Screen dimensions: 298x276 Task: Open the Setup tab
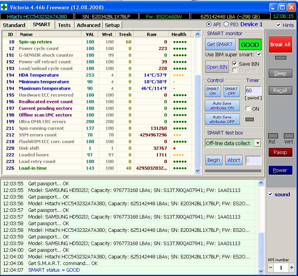pyautogui.click(x=112, y=25)
